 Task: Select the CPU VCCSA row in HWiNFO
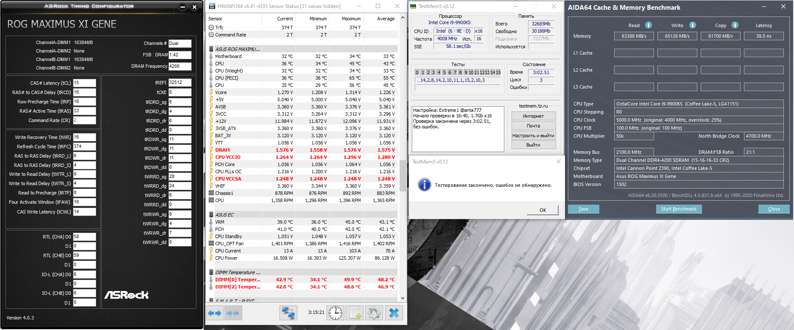[302, 179]
